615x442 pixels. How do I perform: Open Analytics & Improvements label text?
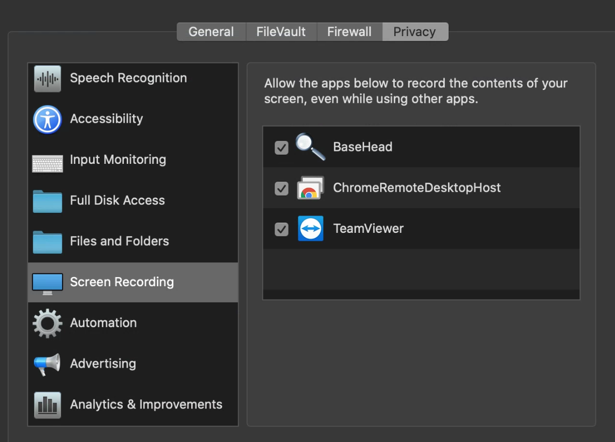click(x=146, y=404)
